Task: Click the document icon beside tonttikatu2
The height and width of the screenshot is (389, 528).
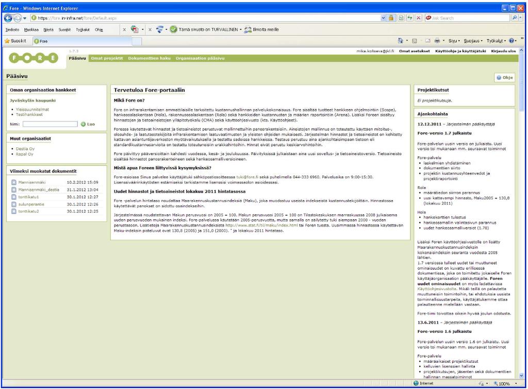Action: pos(14,211)
